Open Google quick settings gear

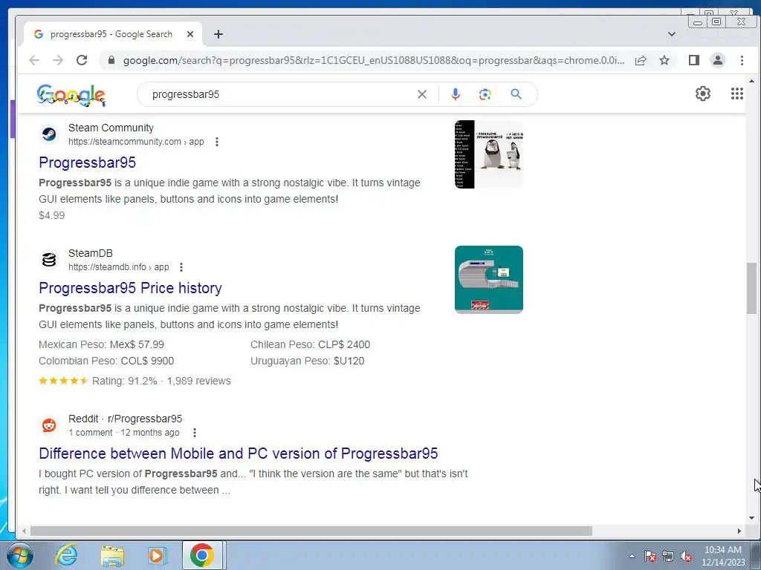pyautogui.click(x=703, y=94)
